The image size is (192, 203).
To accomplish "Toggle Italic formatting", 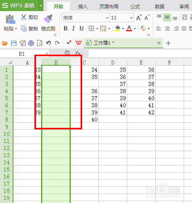I will click(73, 28).
